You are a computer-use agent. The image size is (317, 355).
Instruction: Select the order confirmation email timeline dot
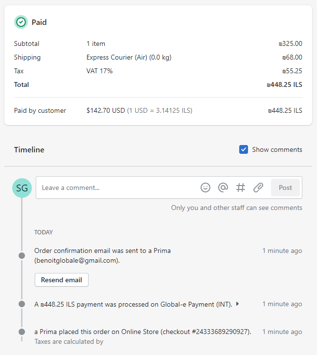(x=22, y=255)
